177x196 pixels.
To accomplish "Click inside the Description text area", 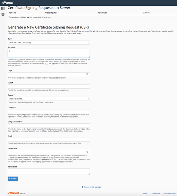I will 49,171.
